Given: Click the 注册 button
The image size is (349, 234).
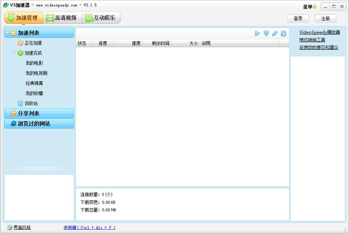Looking at the screenshot, I should [x=325, y=18].
